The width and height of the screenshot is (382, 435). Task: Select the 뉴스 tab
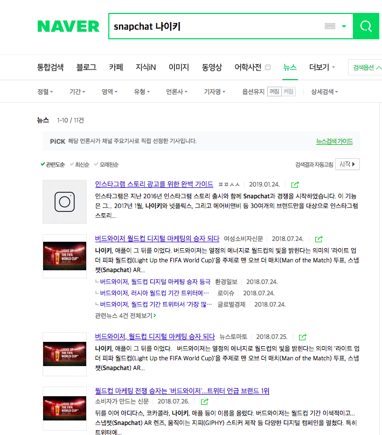point(290,67)
